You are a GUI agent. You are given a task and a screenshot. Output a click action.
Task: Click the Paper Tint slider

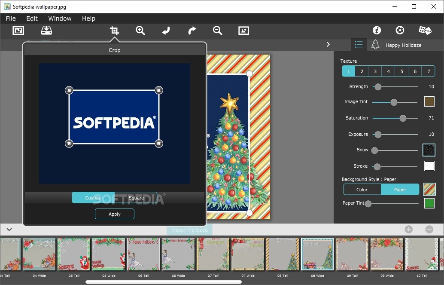pyautogui.click(x=392, y=204)
